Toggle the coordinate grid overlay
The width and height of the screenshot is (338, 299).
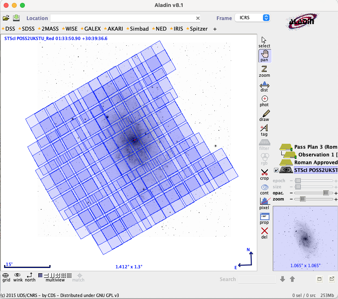pos(6,277)
